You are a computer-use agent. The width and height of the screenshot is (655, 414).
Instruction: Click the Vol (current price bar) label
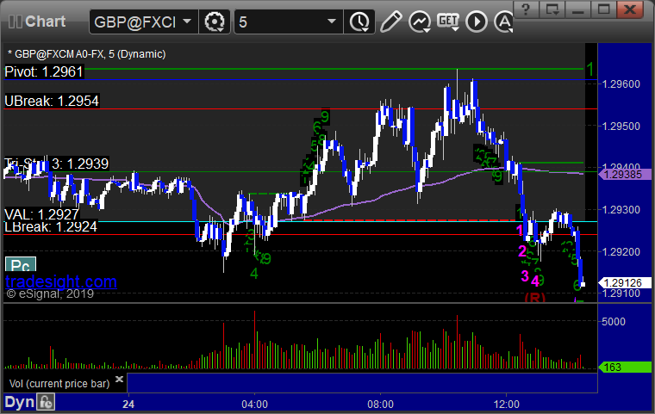tap(59, 384)
